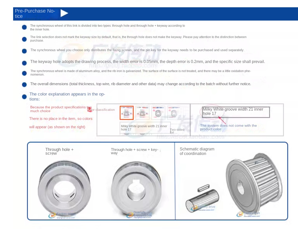Click the Milky White tooltip under thumbnails
Screen dimensions: 298x229
(x=145, y=128)
